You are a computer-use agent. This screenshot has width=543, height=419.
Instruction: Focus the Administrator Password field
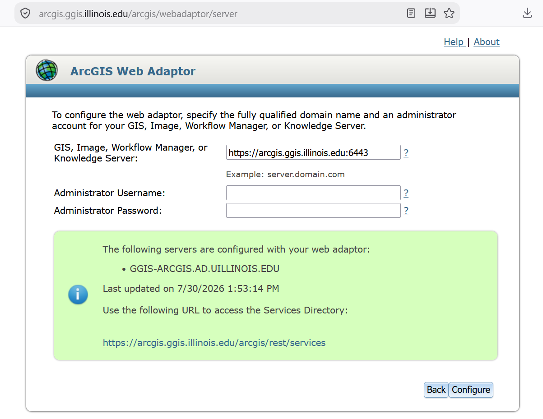point(313,211)
